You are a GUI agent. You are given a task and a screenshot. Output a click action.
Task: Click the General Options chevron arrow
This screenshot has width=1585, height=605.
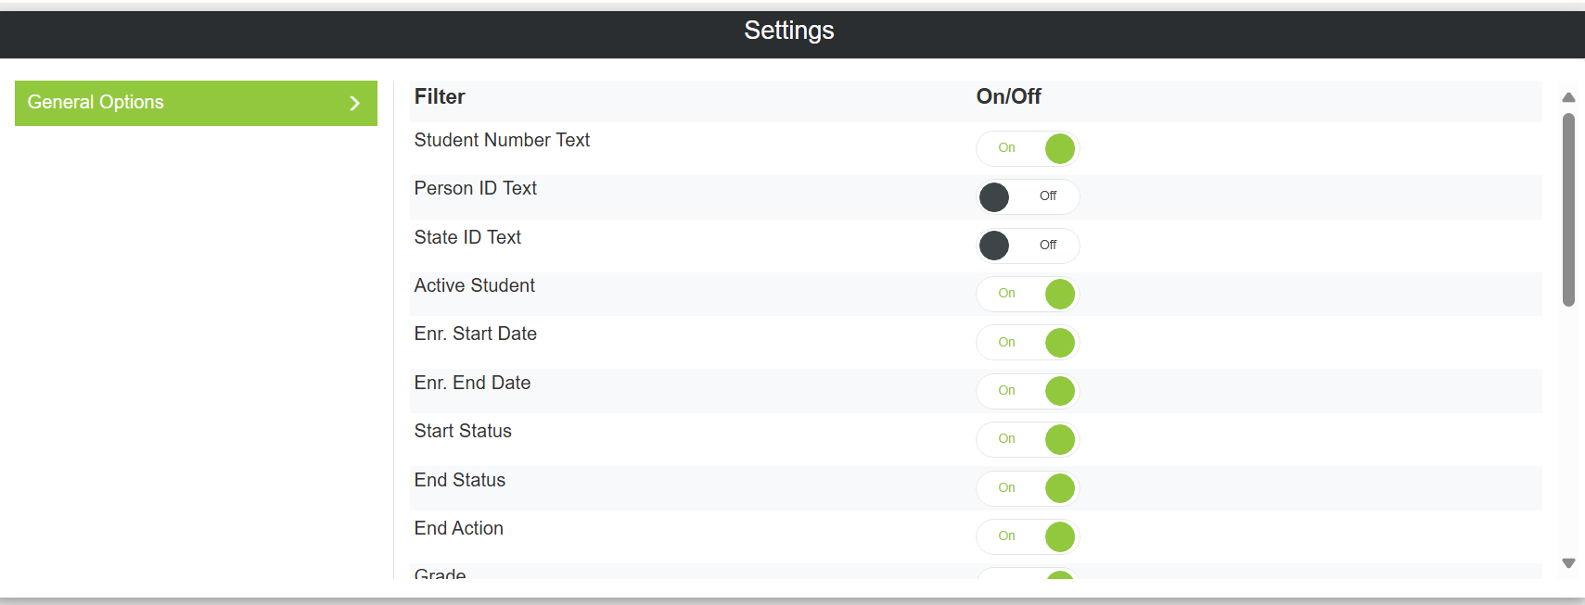[354, 103]
